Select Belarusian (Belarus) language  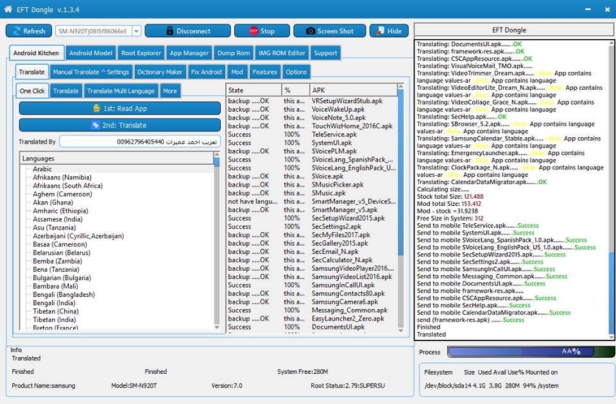[x=62, y=253]
